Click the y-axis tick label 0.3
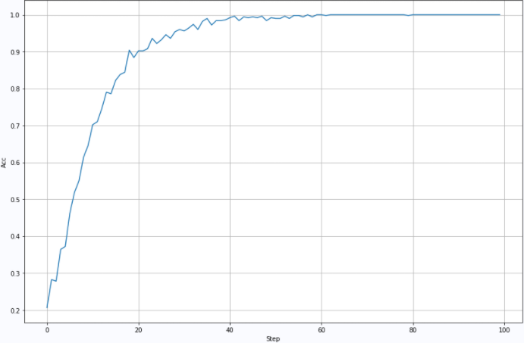 tap(16, 273)
